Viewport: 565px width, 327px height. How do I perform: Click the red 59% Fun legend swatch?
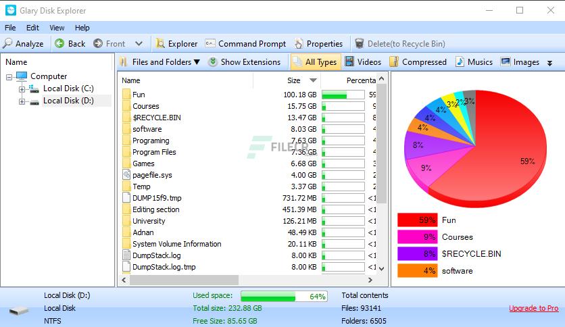tap(417, 220)
